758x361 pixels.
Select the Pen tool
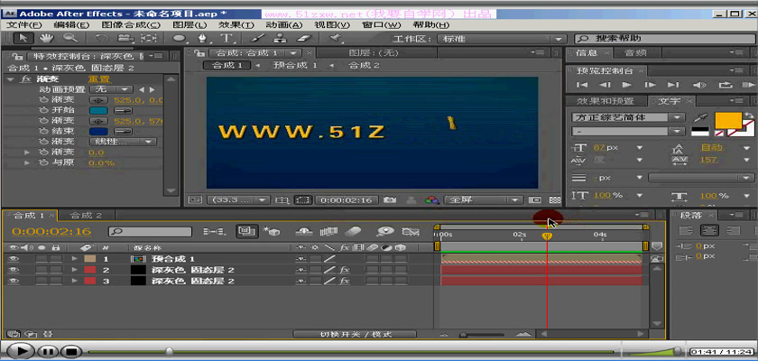(204, 38)
